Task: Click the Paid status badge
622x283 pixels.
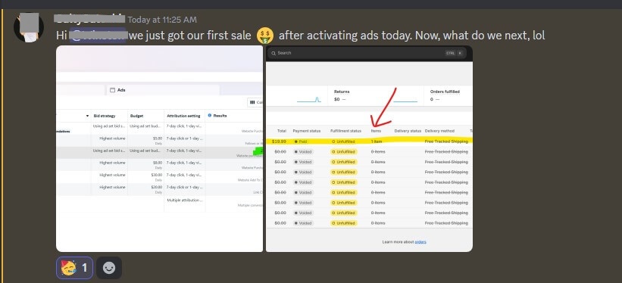Action: pyautogui.click(x=301, y=141)
